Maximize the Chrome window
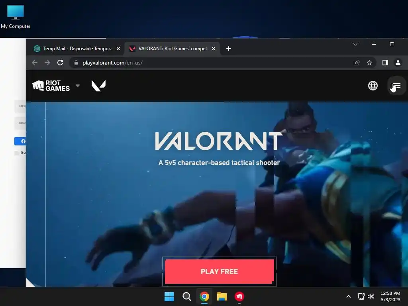 click(x=392, y=44)
